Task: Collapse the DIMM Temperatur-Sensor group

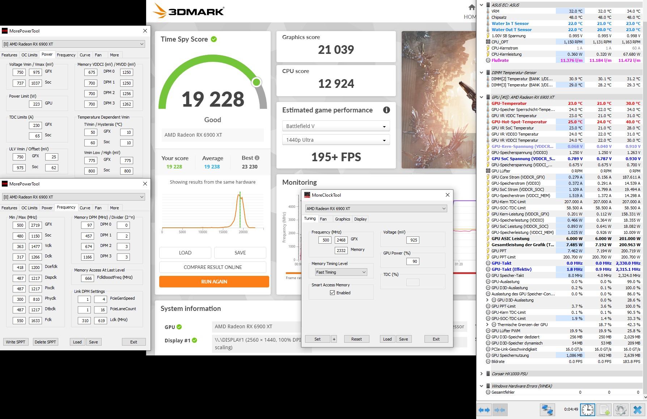Action: [481, 73]
